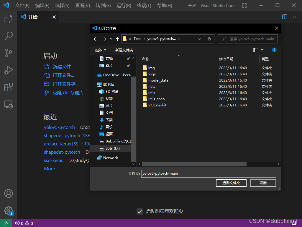
Task: Open the Accounts menu icon
Action: point(9,193)
